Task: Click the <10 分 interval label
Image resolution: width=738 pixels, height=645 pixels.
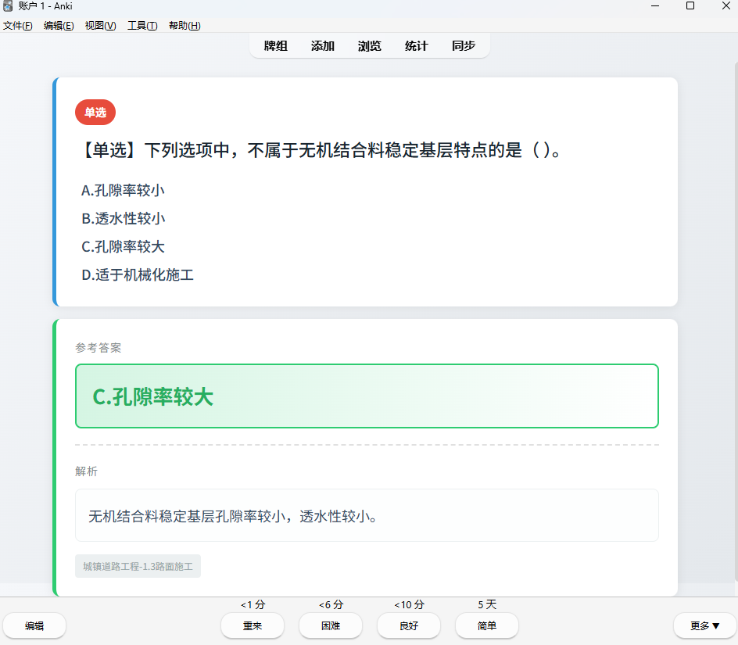Action: click(x=409, y=604)
